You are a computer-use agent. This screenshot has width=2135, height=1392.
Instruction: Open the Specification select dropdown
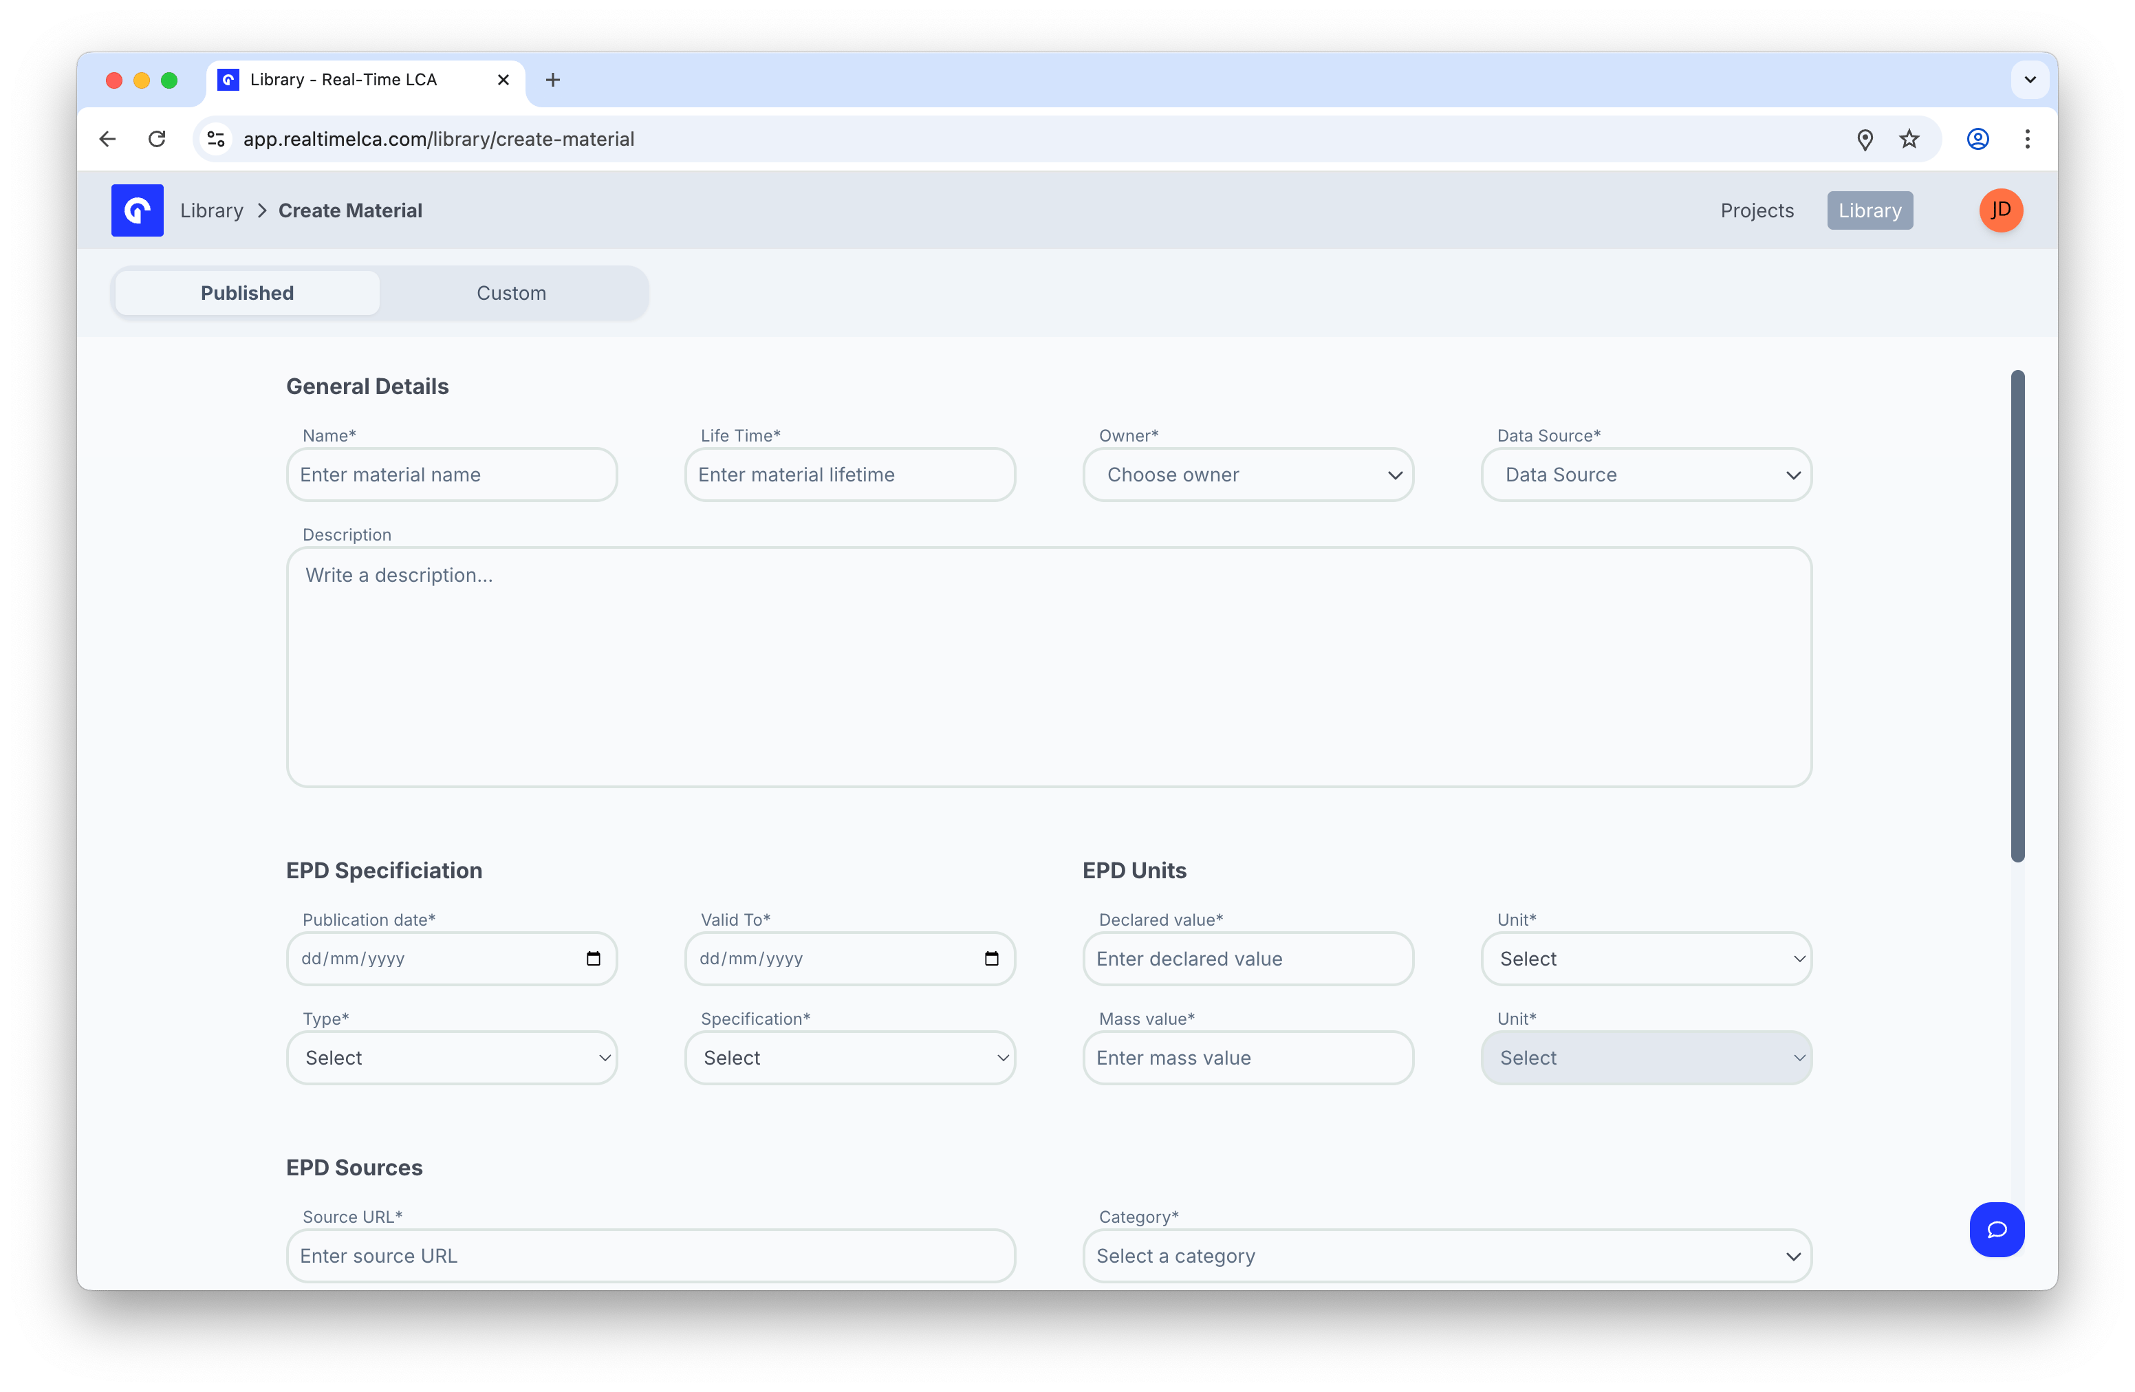pos(849,1058)
